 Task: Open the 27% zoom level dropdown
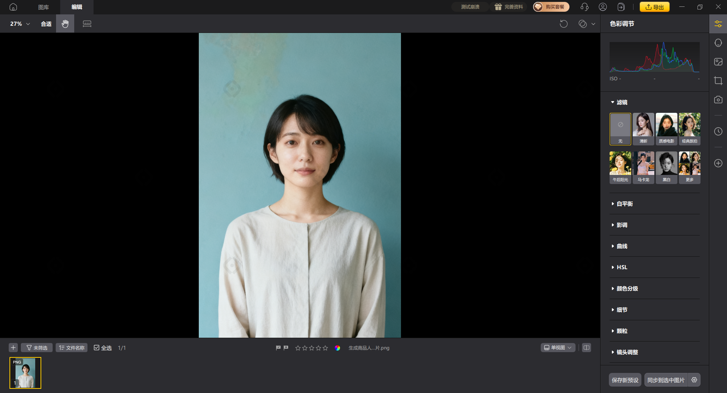click(x=20, y=24)
